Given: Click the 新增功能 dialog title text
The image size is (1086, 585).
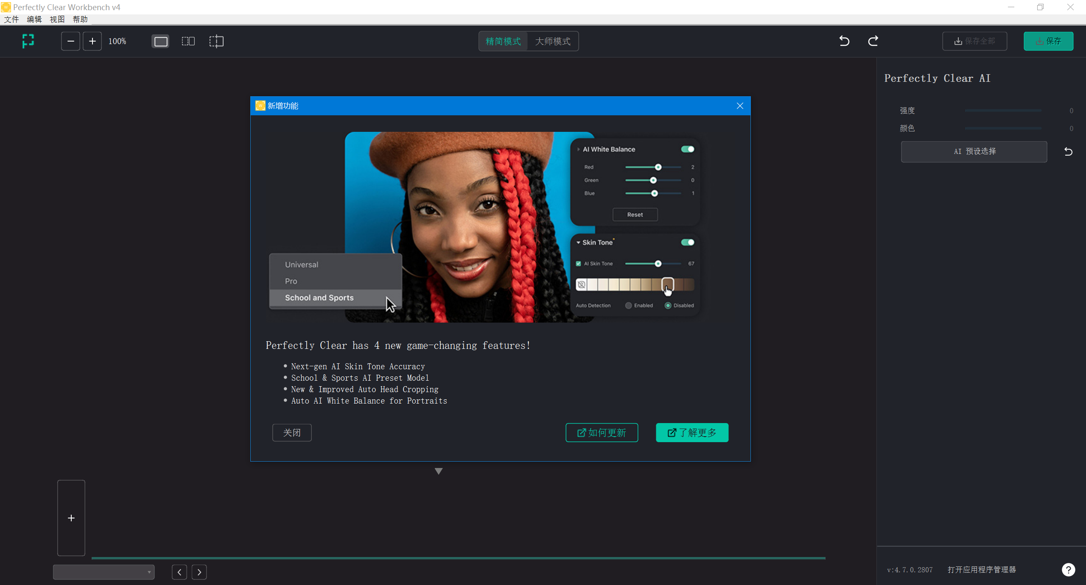Looking at the screenshot, I should (x=283, y=106).
